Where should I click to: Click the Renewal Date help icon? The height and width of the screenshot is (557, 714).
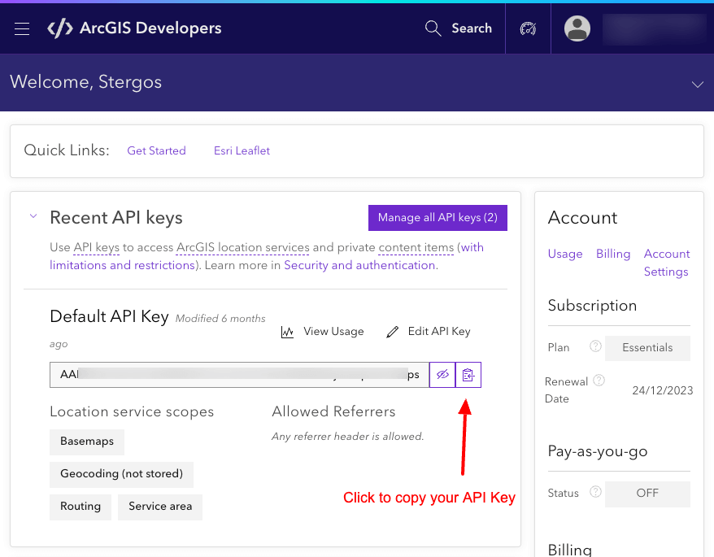tap(599, 381)
